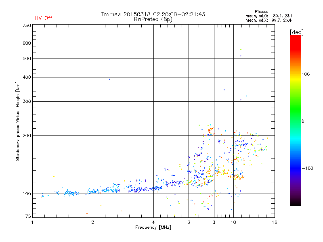
Task: Click the y-axis '300' tick label
Action: tap(27, 102)
